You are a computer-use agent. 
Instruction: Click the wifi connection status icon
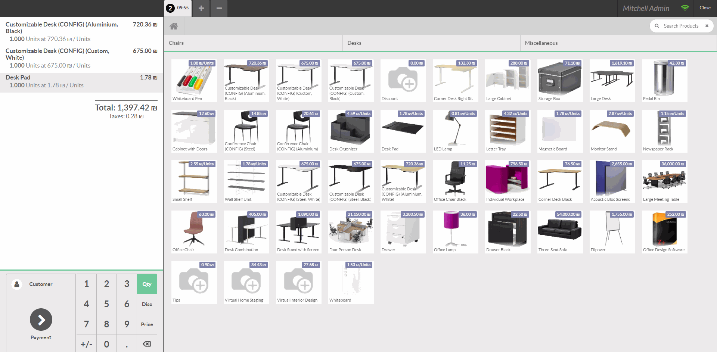685,8
